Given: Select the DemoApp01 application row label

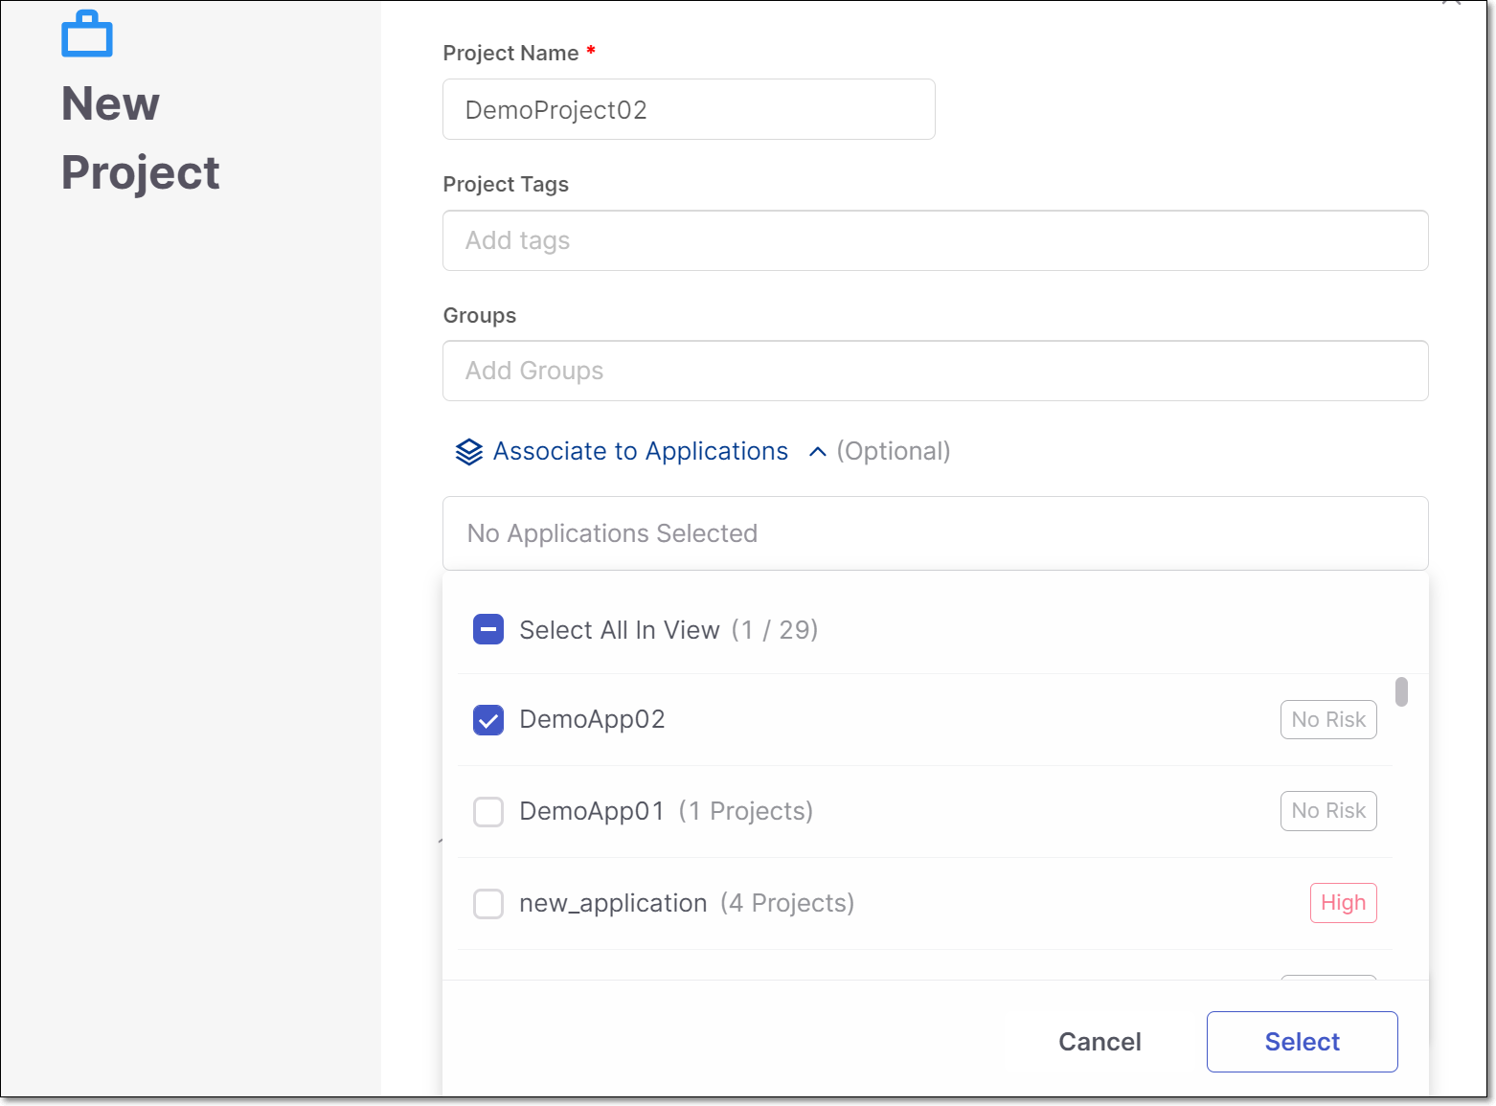Looking at the screenshot, I should pyautogui.click(x=591, y=811).
